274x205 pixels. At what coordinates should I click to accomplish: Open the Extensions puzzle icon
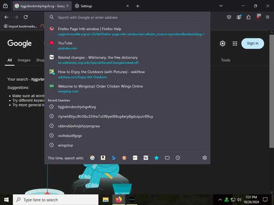click(x=248, y=17)
